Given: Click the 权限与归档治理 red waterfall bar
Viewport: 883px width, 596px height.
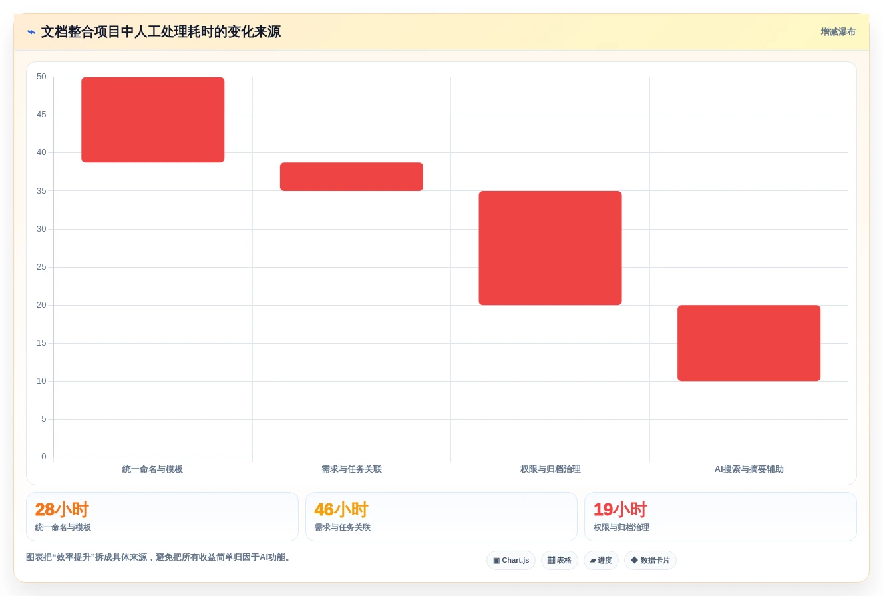Looking at the screenshot, I should coord(550,248).
